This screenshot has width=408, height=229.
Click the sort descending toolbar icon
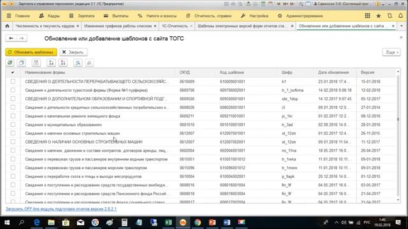point(63,63)
